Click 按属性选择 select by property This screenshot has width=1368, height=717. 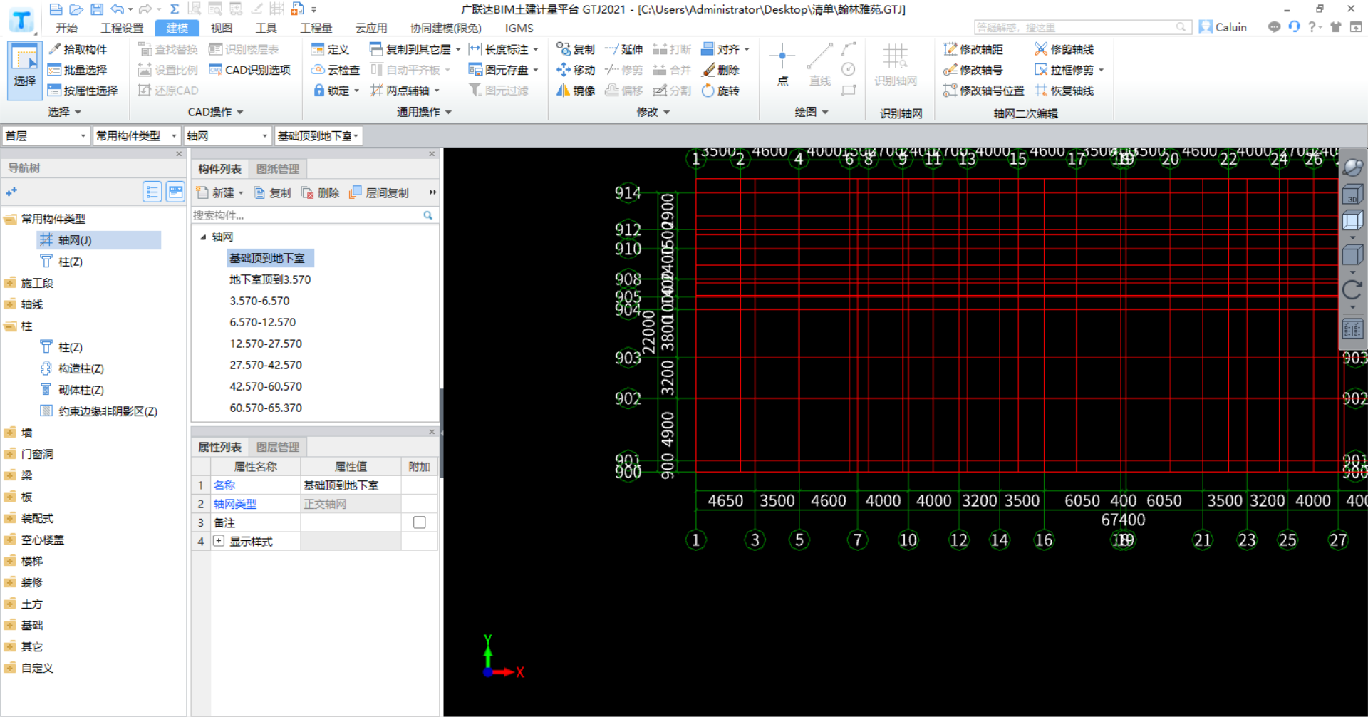point(83,91)
